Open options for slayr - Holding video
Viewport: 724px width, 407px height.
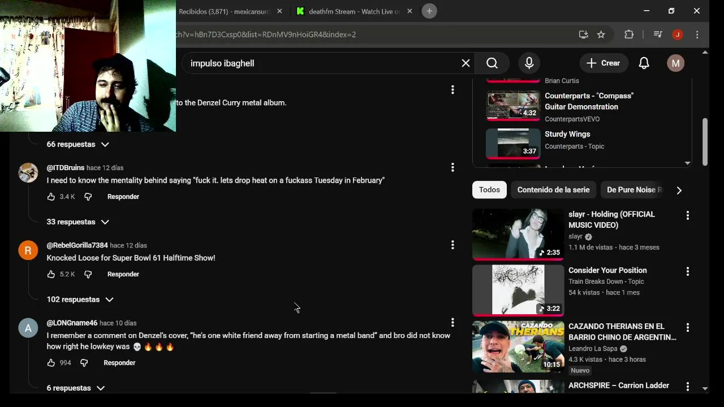click(688, 215)
